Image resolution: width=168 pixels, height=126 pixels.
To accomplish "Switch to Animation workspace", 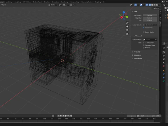I will click(55, 2).
